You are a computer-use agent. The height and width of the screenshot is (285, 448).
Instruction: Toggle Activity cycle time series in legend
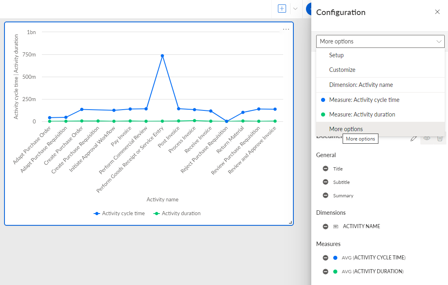point(119,214)
